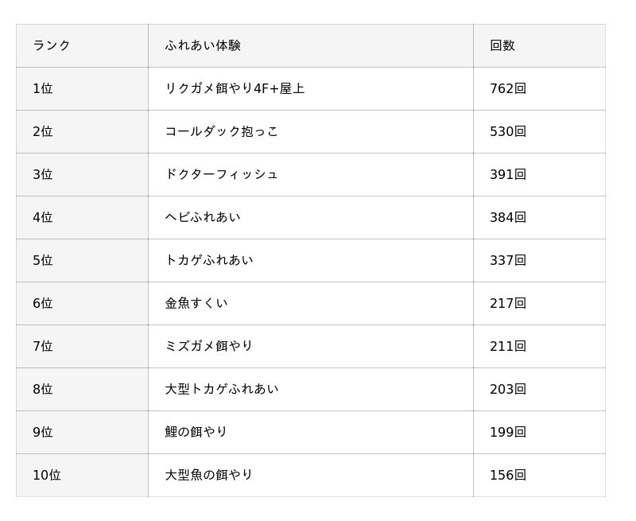The image size is (636, 521).
Task: Click the 156回 count cell
Action: tap(508, 475)
